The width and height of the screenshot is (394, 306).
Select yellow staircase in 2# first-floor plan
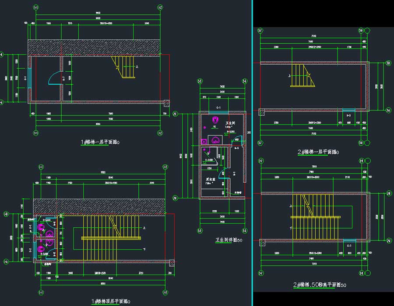303,76
